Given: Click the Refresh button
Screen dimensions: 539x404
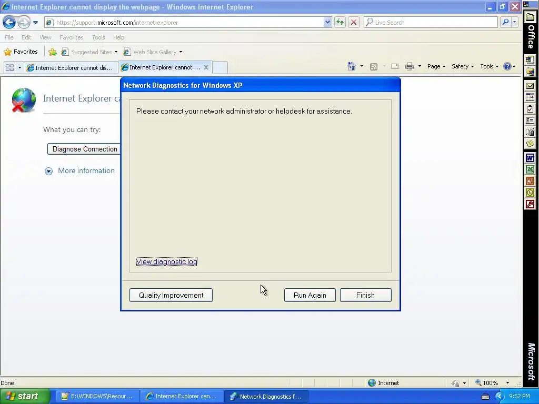Looking at the screenshot, I should (340, 23).
